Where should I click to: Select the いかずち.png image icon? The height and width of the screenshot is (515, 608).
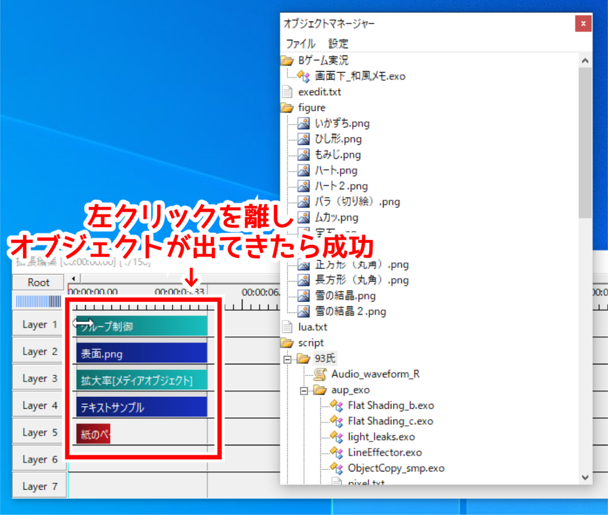pos(303,124)
